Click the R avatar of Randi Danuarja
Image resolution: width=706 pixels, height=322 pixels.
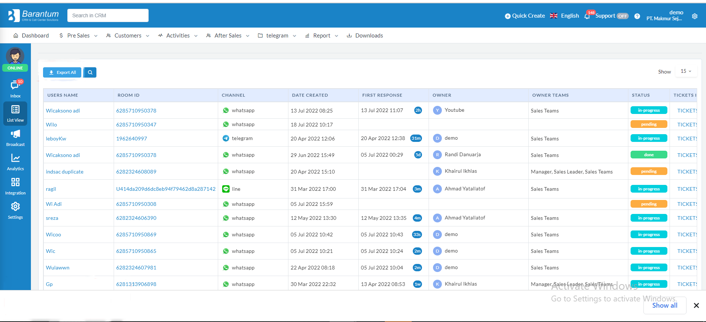[437, 155]
